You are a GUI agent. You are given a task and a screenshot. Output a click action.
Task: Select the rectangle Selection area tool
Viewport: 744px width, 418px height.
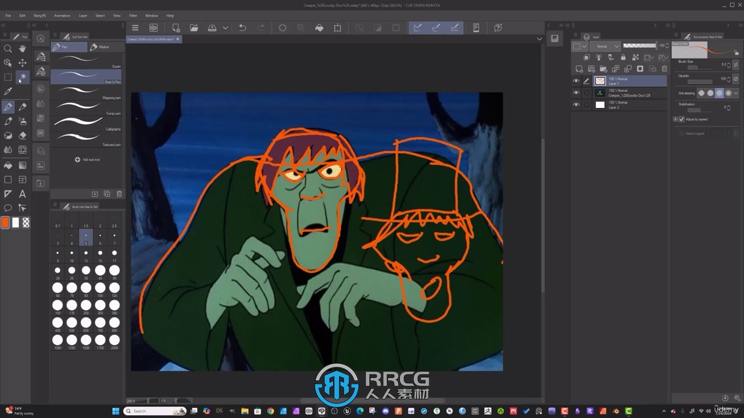pyautogui.click(x=8, y=77)
